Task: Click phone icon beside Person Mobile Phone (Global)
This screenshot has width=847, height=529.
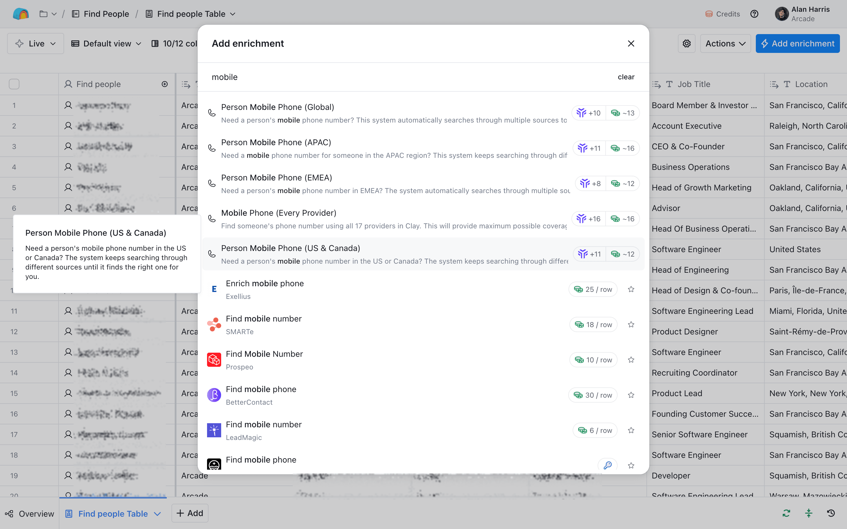Action: click(x=212, y=113)
